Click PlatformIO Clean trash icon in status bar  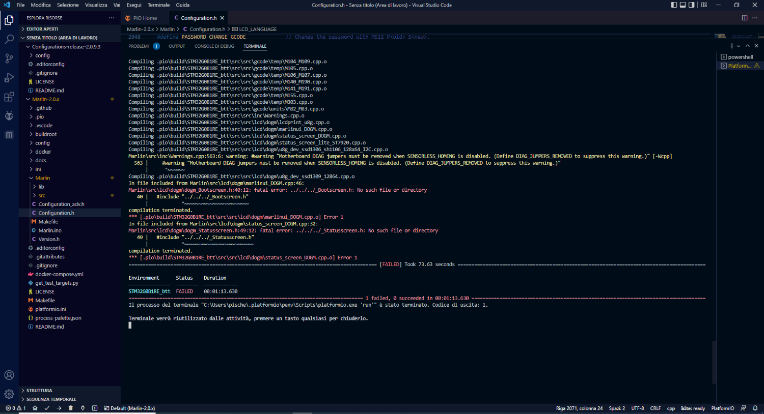pyautogui.click(x=71, y=408)
